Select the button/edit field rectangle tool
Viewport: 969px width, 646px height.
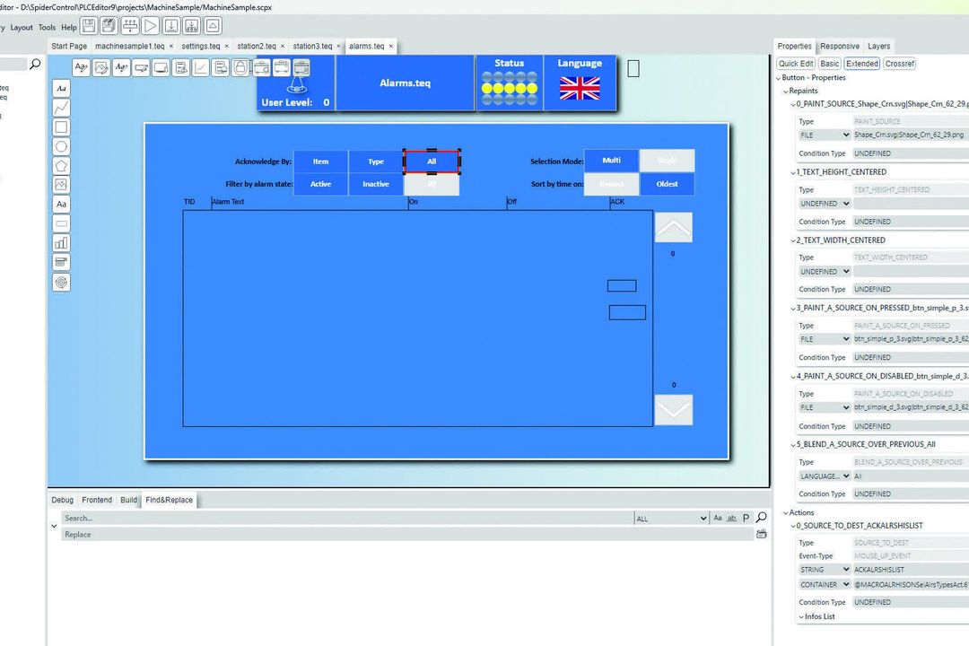click(x=61, y=223)
